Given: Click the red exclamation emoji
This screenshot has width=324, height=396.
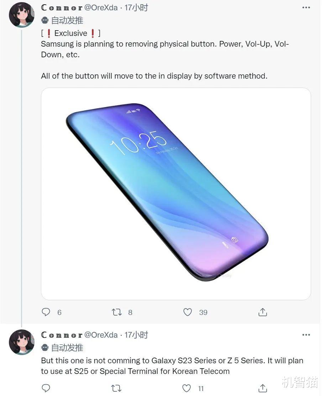Looking at the screenshot, I should 48,33.
